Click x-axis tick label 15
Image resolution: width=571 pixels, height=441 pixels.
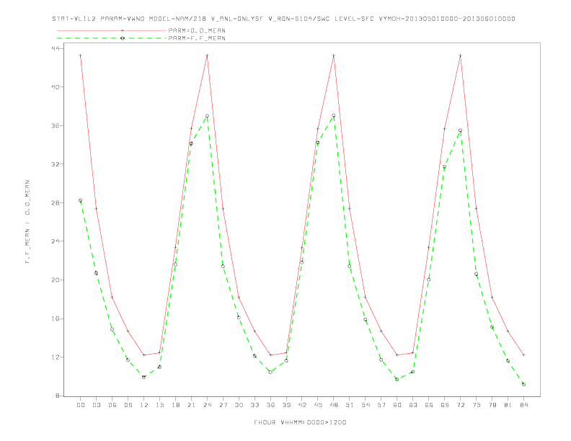tap(159, 405)
